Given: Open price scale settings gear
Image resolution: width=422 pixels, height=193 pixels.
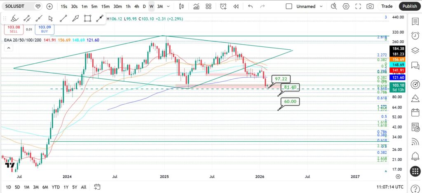Looking at the screenshot, I should pos(398,177).
